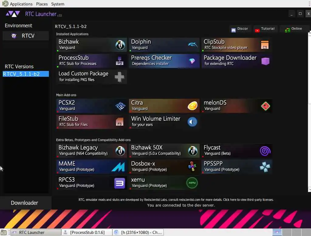Viewport: 311px width, 236px height.
Task: Click Prereqs Checker Dependencies installer text
Action: click(x=150, y=64)
